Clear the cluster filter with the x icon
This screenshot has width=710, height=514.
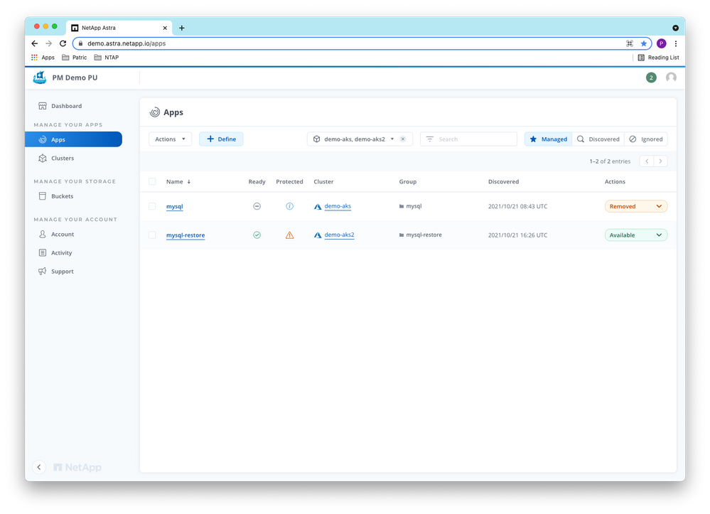[x=403, y=139]
